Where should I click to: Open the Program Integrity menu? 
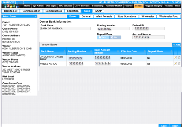(x=154, y=6)
